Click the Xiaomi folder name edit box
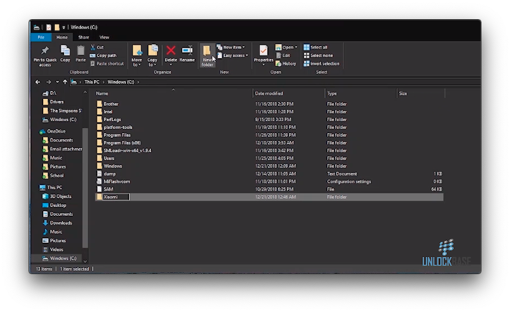The width and height of the screenshot is (510, 312). pyautogui.click(x=116, y=197)
